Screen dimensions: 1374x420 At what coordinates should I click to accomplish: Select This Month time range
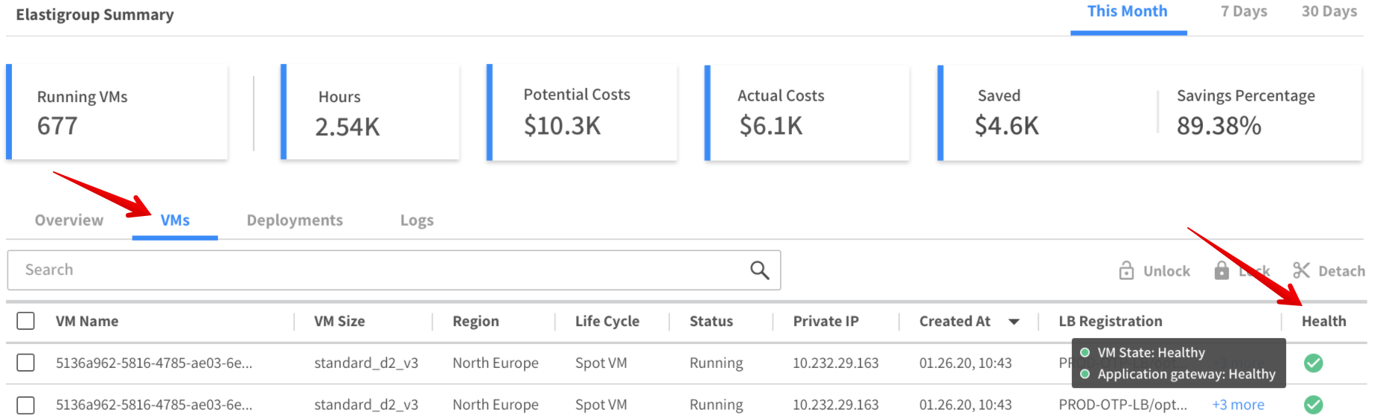point(1127,12)
